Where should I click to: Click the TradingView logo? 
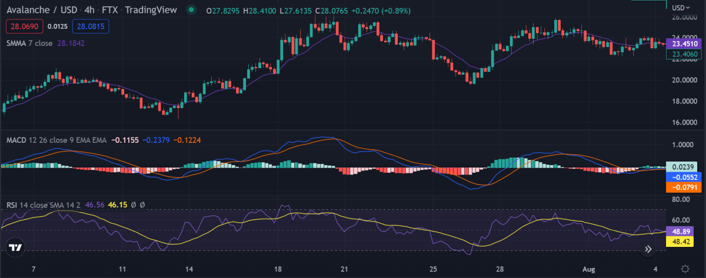pyautogui.click(x=16, y=247)
